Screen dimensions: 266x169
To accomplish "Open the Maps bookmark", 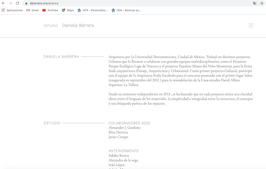I will 68,10.
